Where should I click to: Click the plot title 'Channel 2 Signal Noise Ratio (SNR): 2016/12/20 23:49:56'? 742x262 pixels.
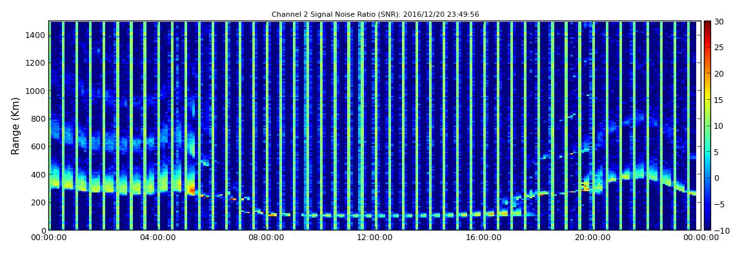pyautogui.click(x=376, y=15)
